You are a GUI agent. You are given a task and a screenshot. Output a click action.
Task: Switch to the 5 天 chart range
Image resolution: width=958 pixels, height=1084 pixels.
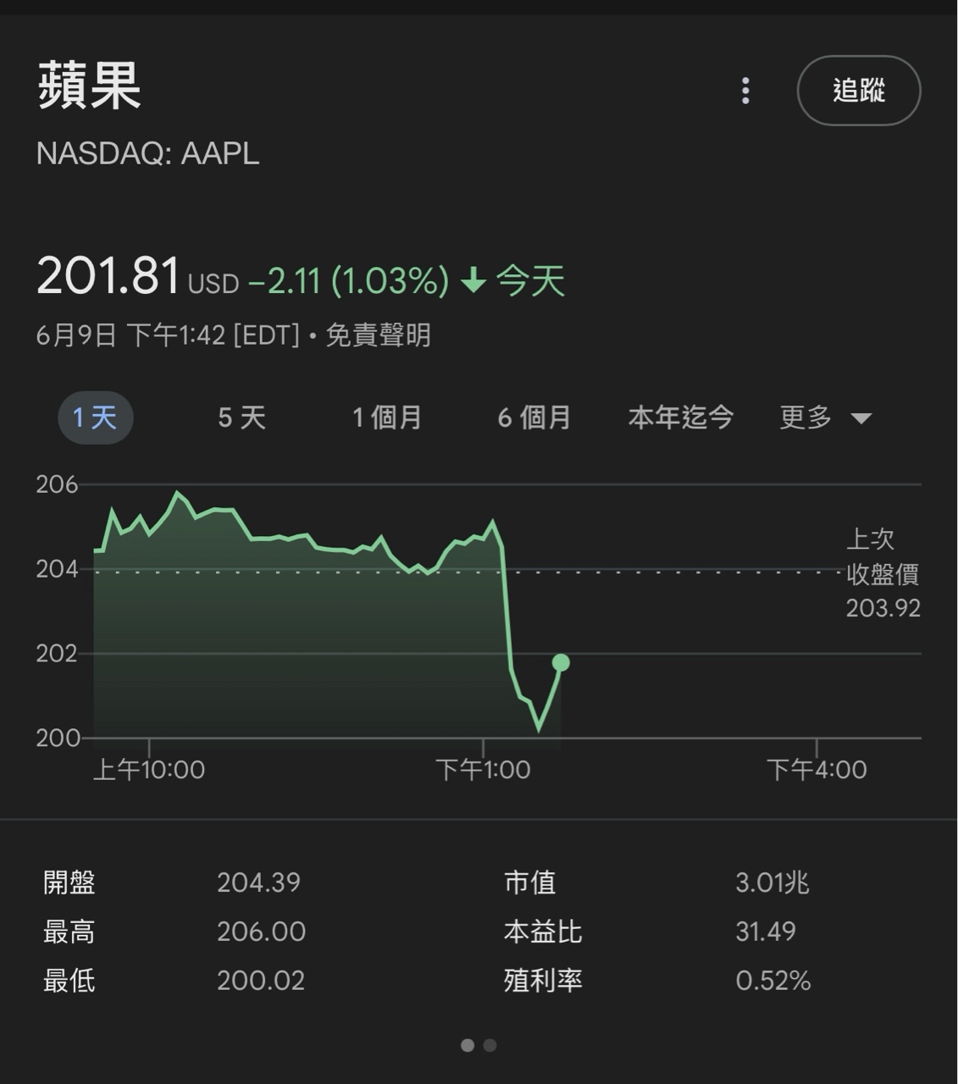(x=241, y=418)
